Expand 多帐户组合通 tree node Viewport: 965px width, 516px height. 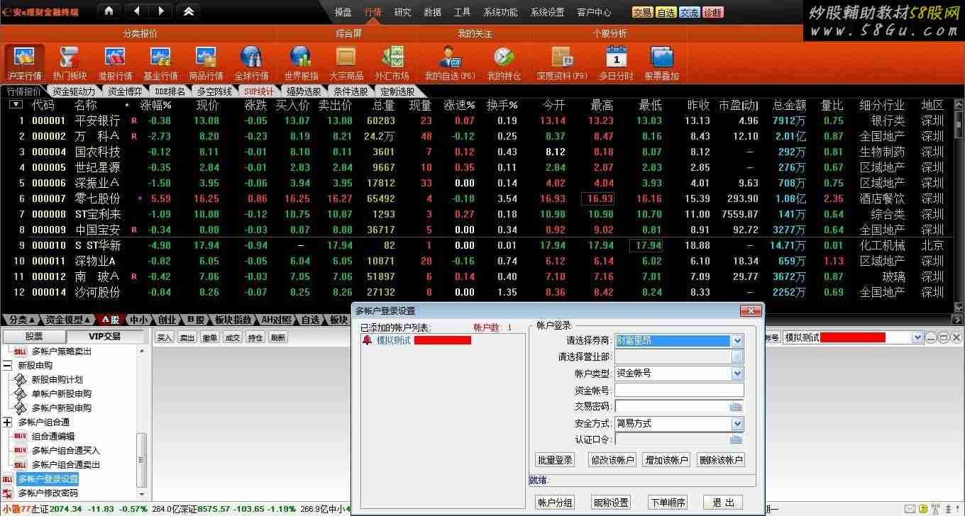7,422
